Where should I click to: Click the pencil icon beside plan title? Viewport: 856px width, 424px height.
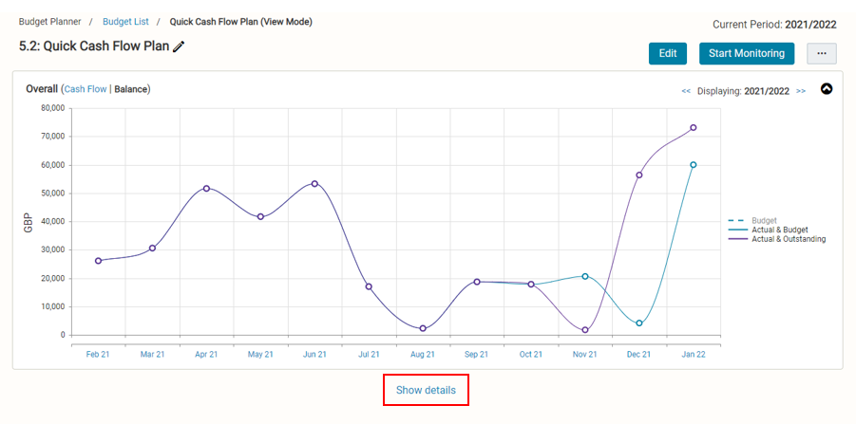(179, 46)
